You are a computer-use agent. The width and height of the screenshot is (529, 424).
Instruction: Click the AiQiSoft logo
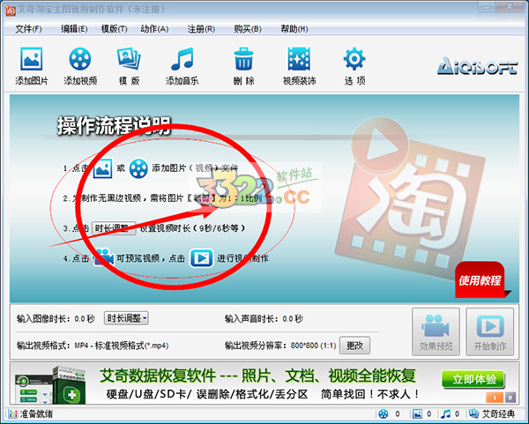click(477, 65)
